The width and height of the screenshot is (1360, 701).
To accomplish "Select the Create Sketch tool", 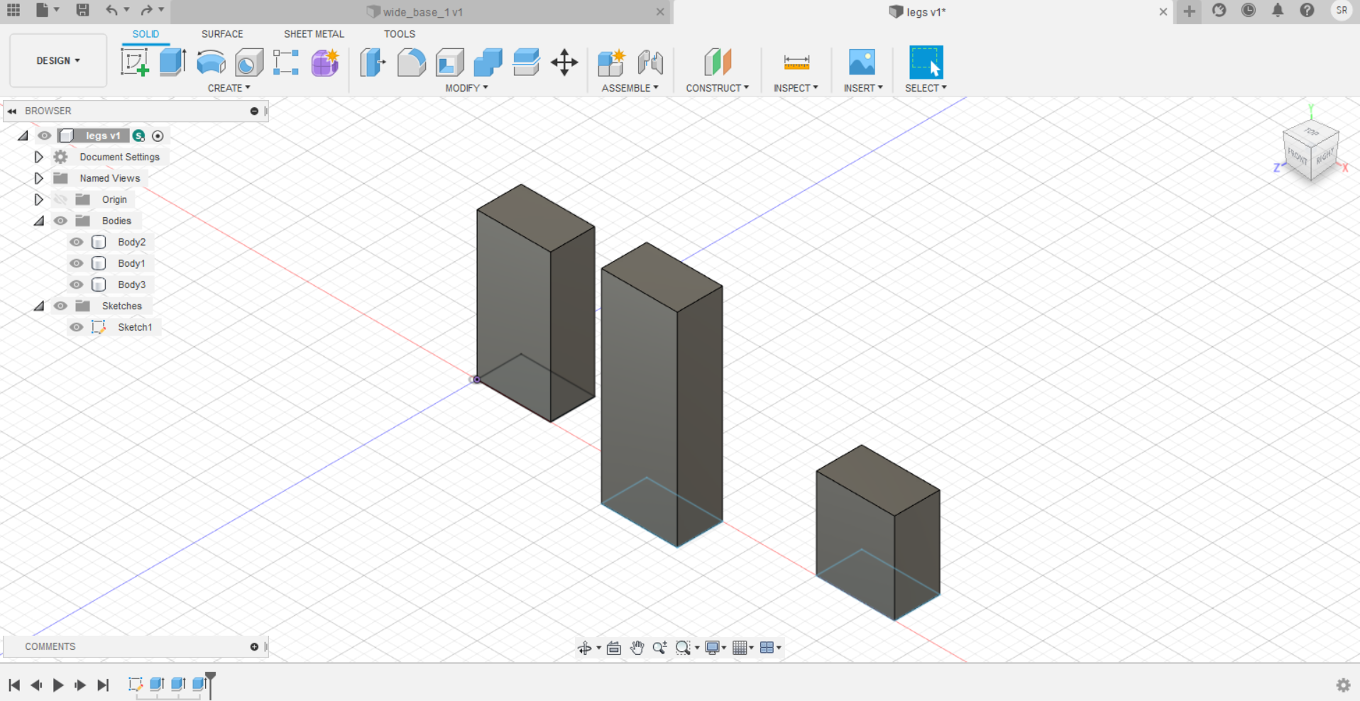I will point(134,62).
